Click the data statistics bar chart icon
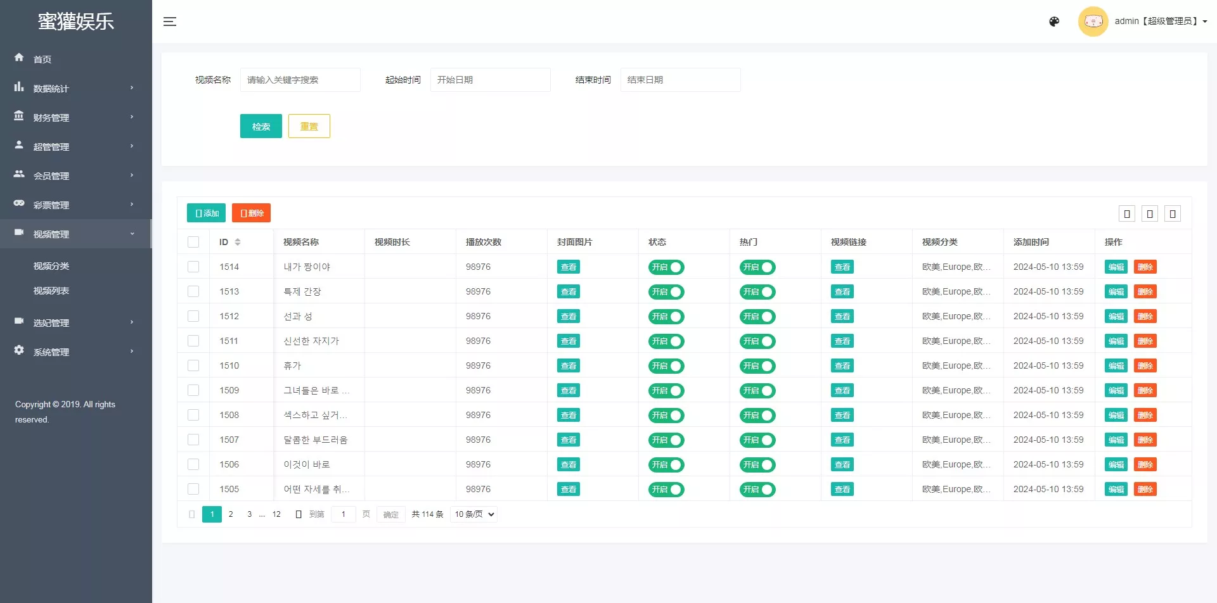Image resolution: width=1217 pixels, height=603 pixels. click(x=19, y=87)
